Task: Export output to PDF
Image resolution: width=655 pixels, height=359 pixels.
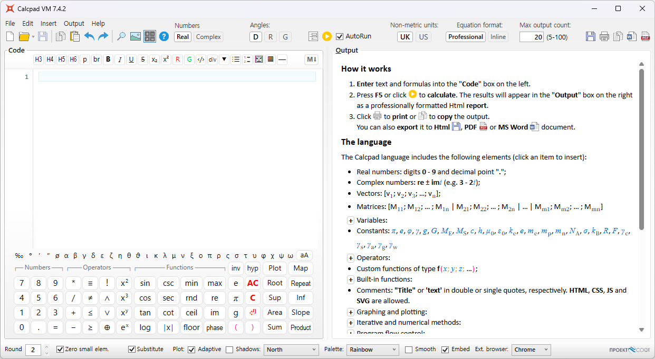Action: tap(645, 36)
